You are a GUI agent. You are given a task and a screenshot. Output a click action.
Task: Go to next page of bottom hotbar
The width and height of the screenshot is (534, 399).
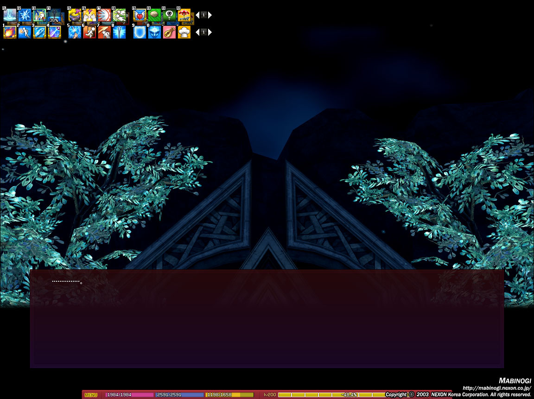210,32
